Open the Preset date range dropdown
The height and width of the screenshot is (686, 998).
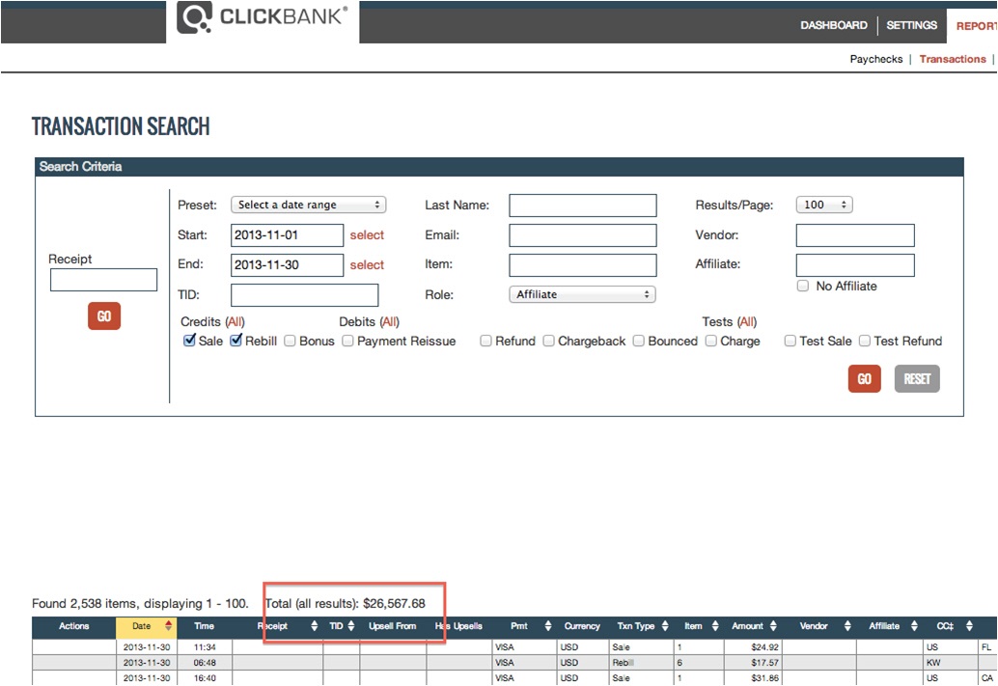tap(309, 205)
